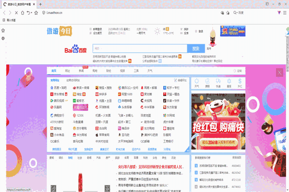289x192 pixels.
Task: Go back with the browser back arrow
Action: 4,12
